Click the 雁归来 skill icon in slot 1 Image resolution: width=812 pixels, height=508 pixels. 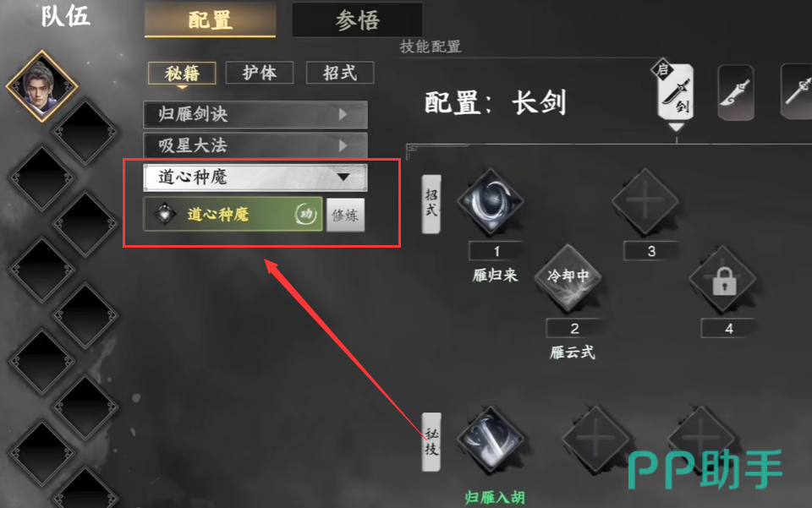click(490, 202)
